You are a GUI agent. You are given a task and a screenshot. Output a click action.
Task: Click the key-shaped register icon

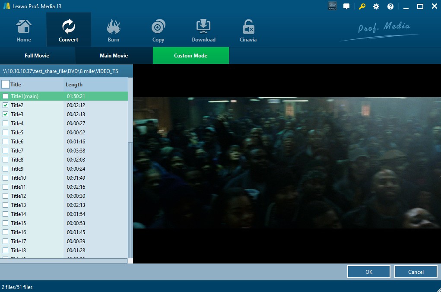click(x=362, y=6)
